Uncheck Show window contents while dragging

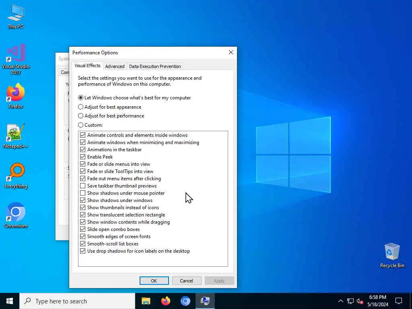pos(82,222)
